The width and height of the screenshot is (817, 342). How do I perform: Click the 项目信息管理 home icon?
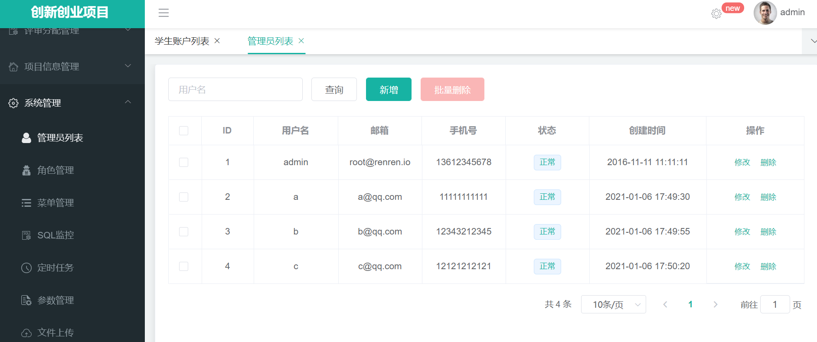coord(13,67)
